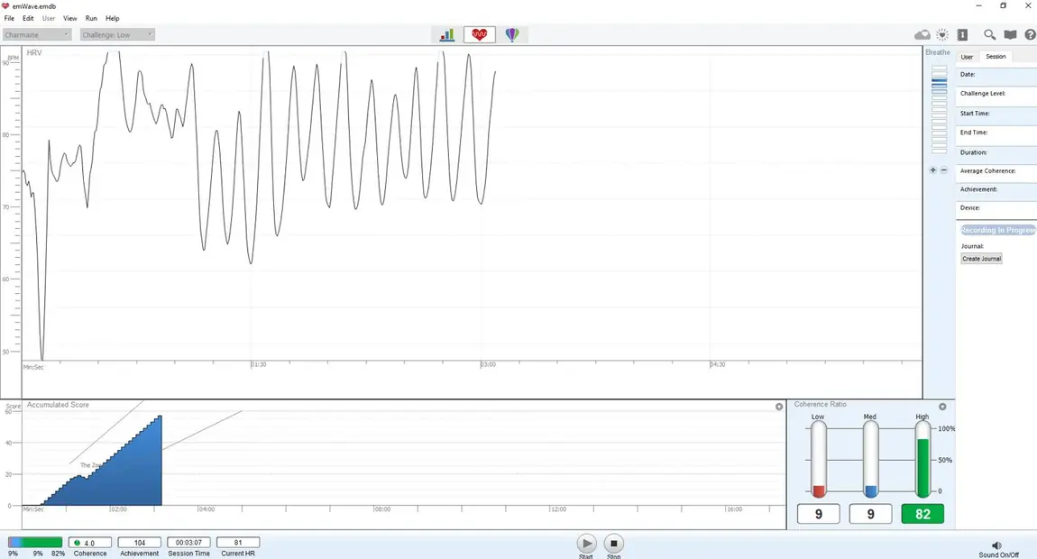The width and height of the screenshot is (1037, 559).
Task: Start session with the play button
Action: (586, 543)
